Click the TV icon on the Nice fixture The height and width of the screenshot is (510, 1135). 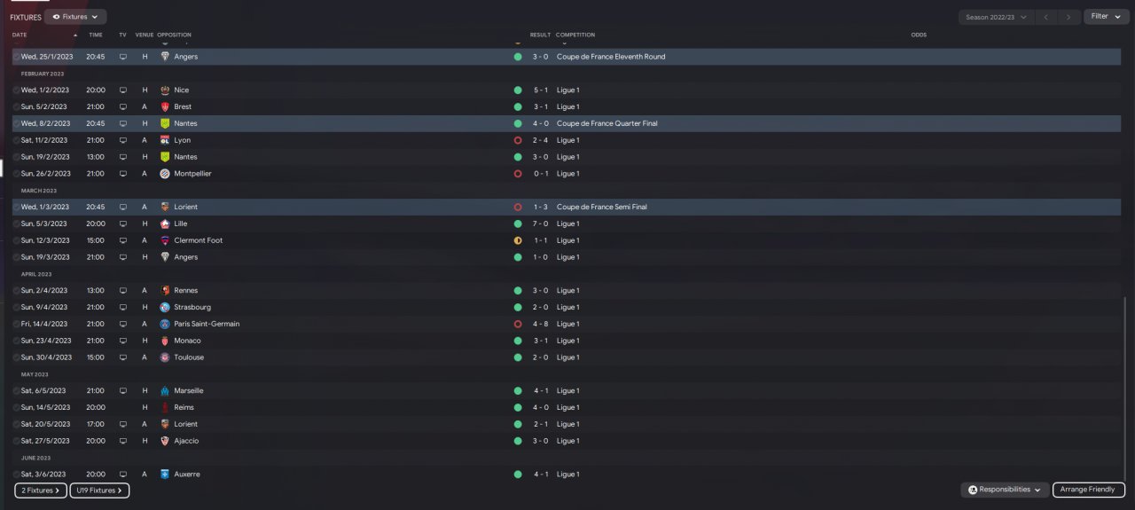click(x=123, y=90)
